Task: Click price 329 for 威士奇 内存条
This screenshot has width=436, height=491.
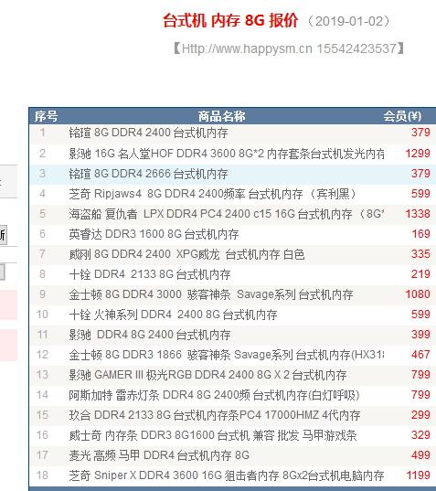Action: 420,435
